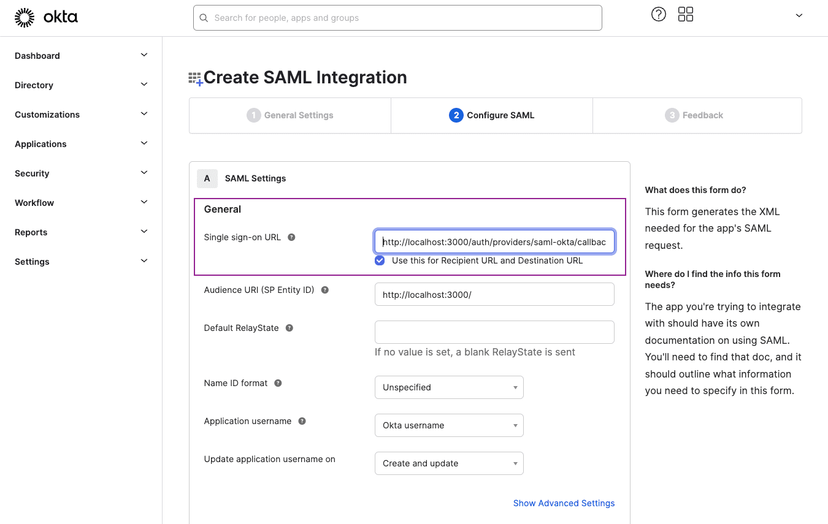Viewport: 828px width, 524px height.
Task: Click 'What does this form do?' heading
Action: click(696, 190)
